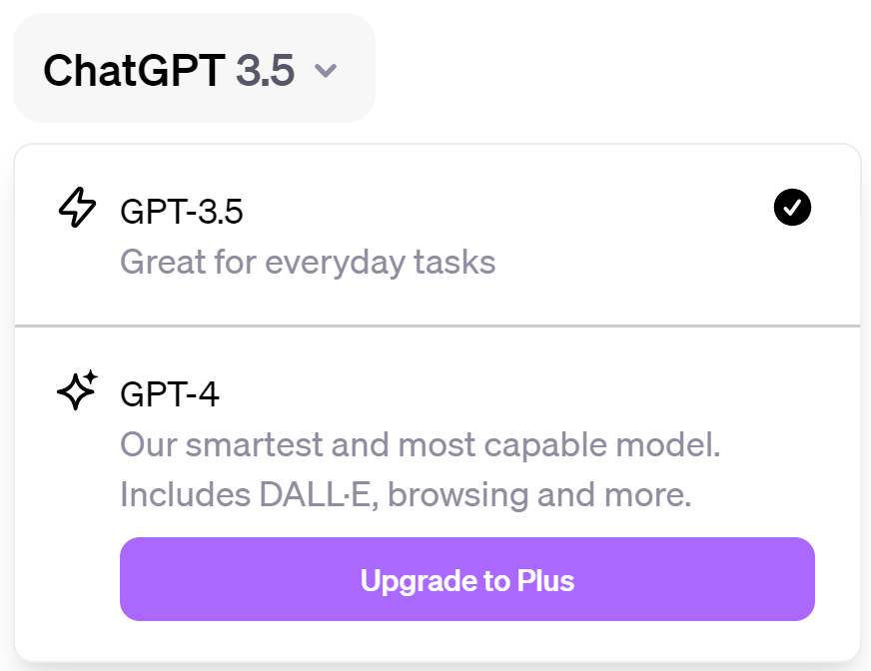Click the chevron beside ChatGPT 3.5
Viewport: 871px width, 671px height.
pyautogui.click(x=328, y=70)
